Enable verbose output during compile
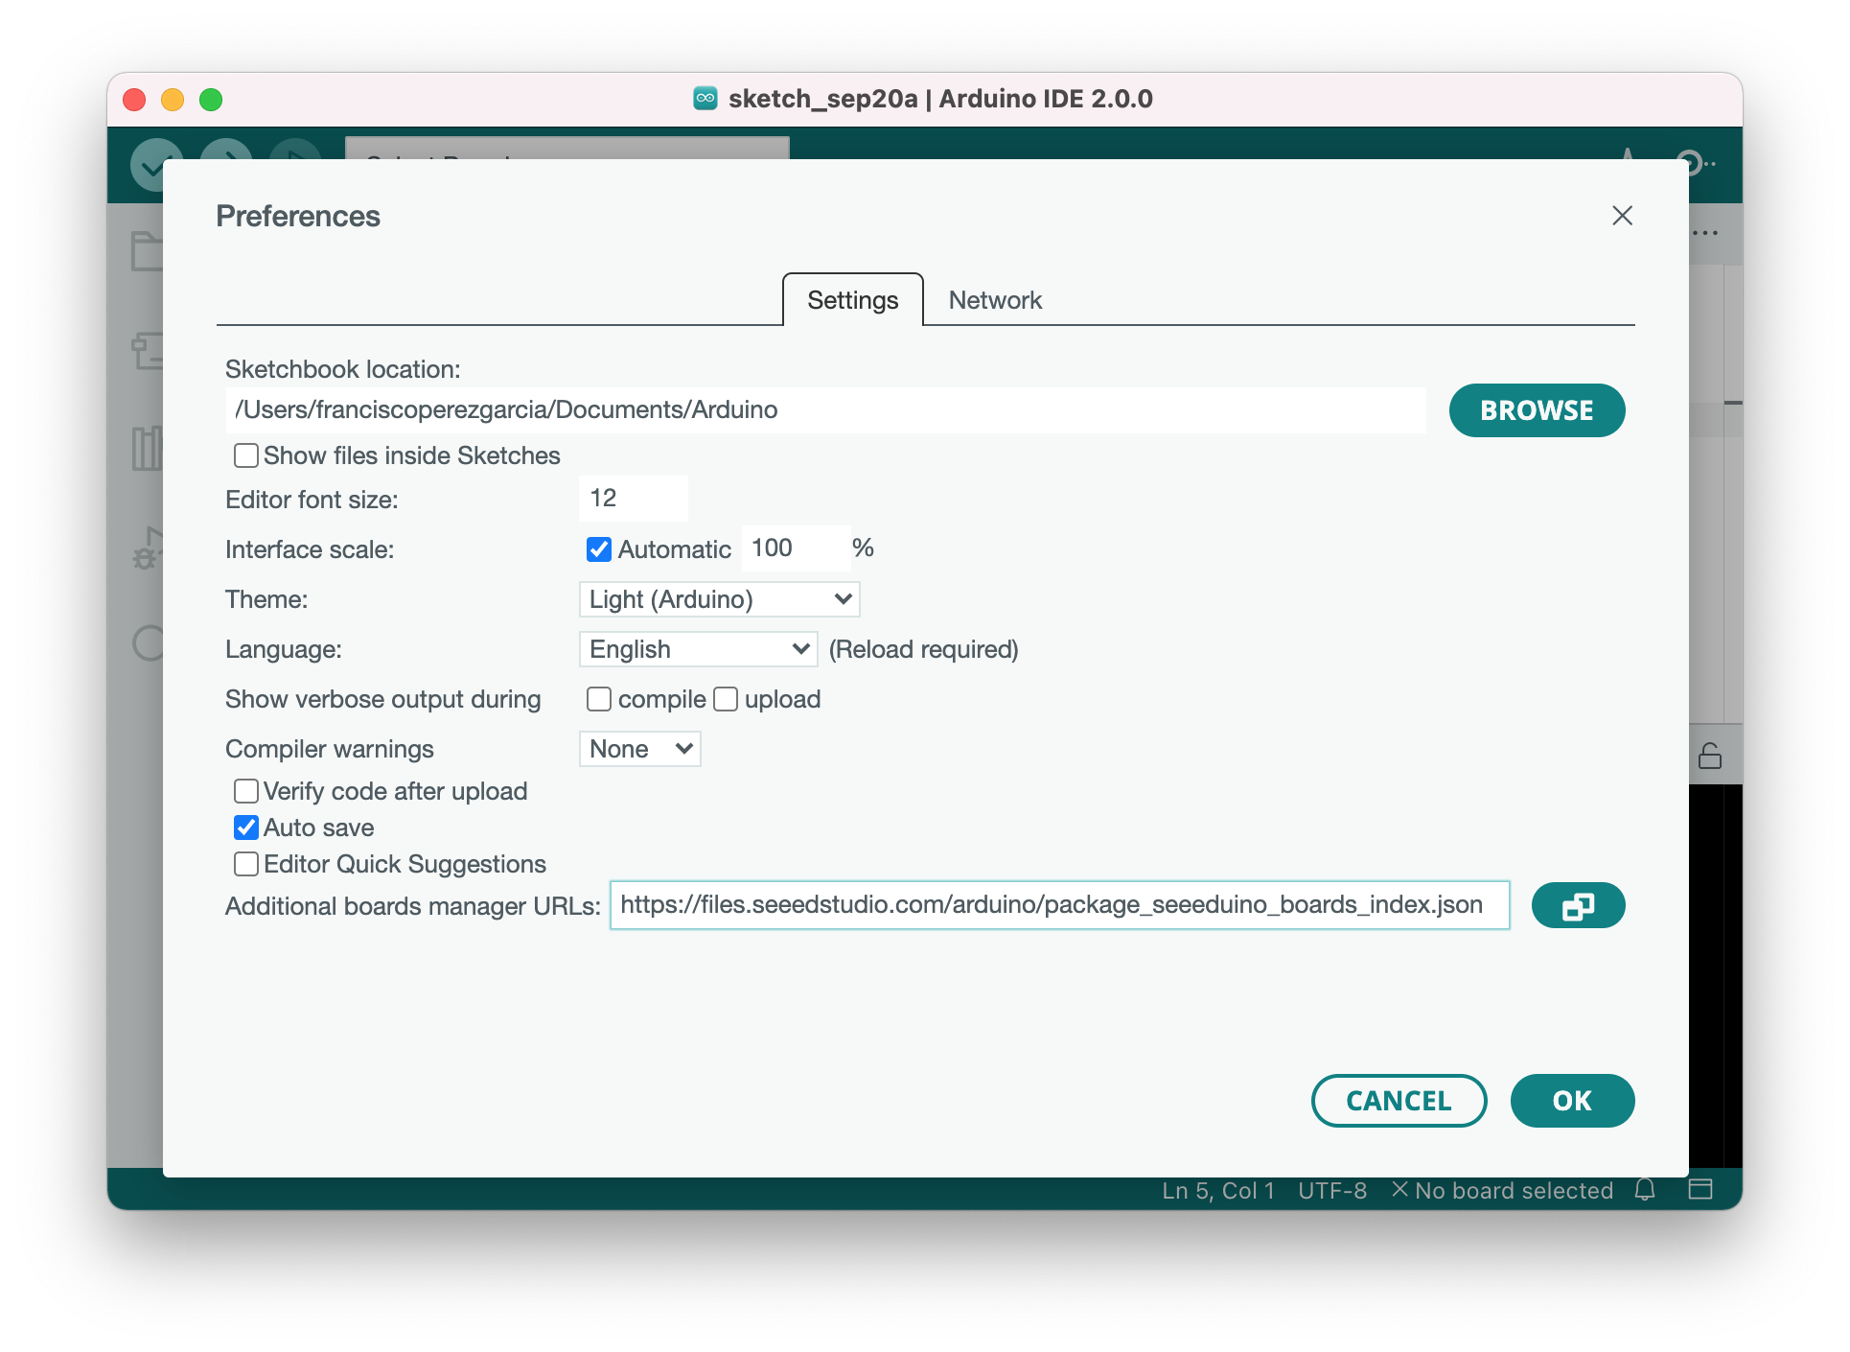Image resolution: width=1850 pixels, height=1352 pixels. click(599, 699)
